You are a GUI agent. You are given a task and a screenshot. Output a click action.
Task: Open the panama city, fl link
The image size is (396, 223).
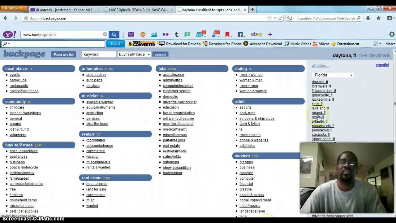323,126
